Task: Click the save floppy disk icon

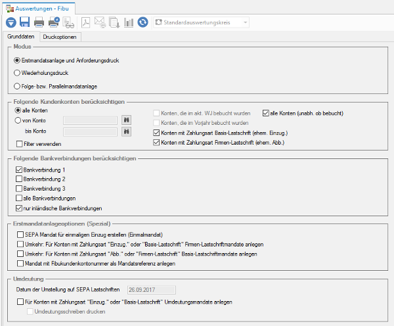Action: coord(25,22)
